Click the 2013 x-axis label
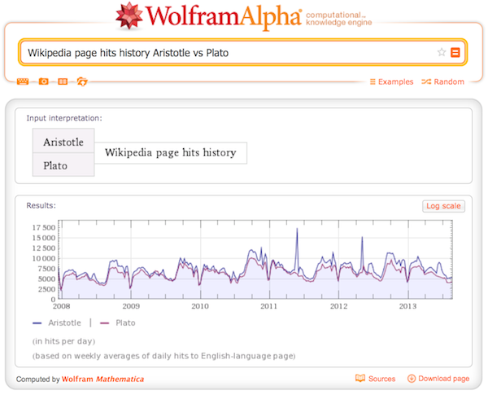 coord(407,306)
